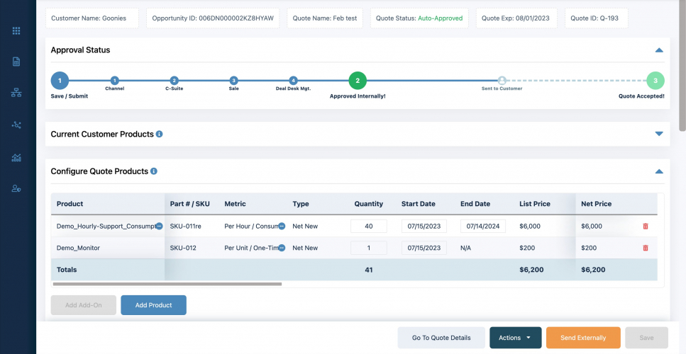Click the Deal Desk Mgt. step circle
686x354 pixels.
pos(293,81)
